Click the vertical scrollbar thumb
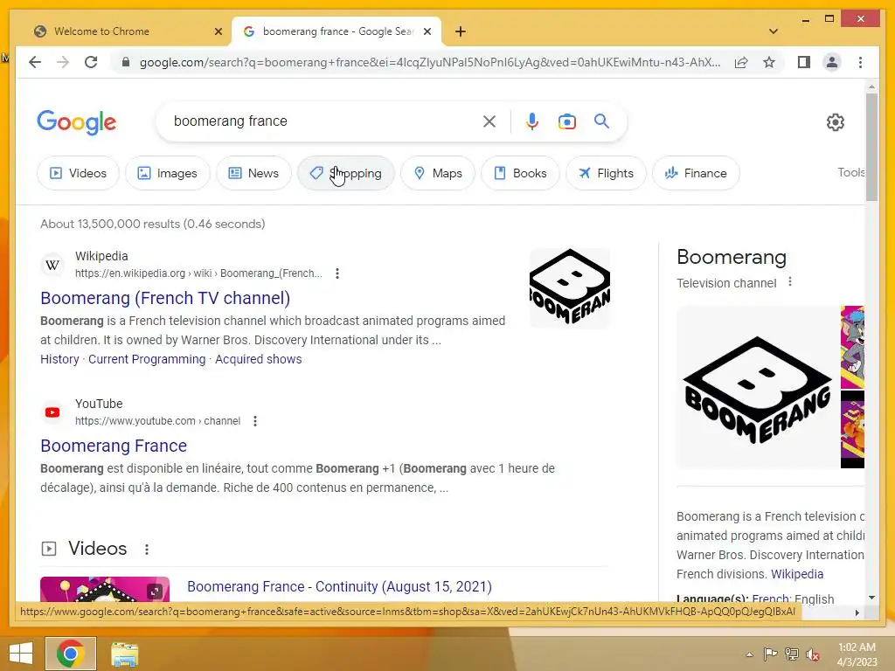This screenshot has width=895, height=671. click(x=871, y=147)
